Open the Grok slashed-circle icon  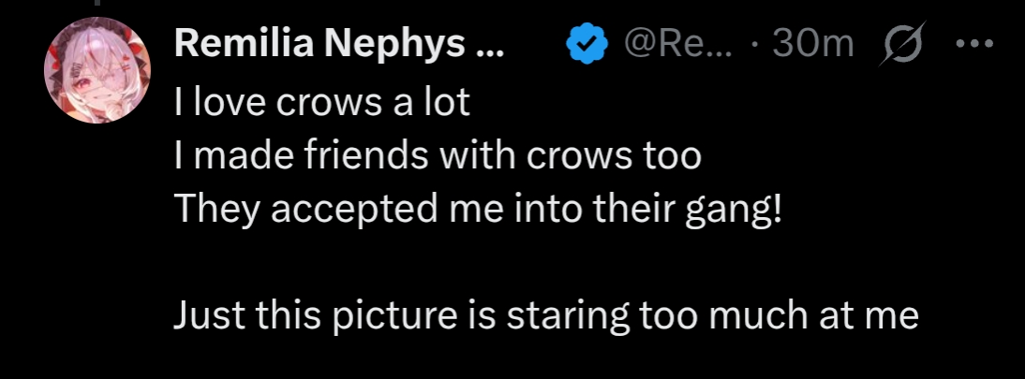pos(901,45)
